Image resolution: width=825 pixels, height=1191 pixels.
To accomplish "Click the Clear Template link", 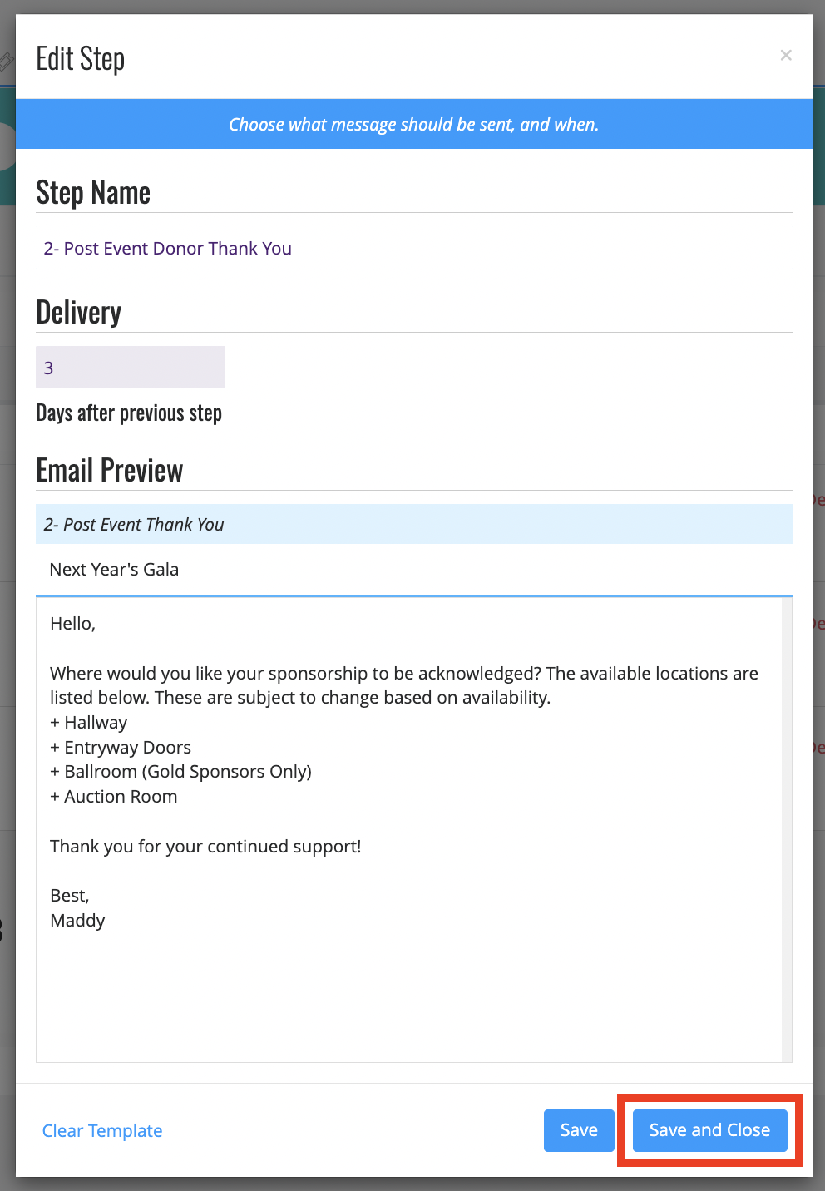I will click(x=102, y=1131).
